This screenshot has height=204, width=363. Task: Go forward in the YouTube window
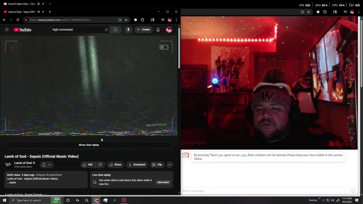pos(11,20)
